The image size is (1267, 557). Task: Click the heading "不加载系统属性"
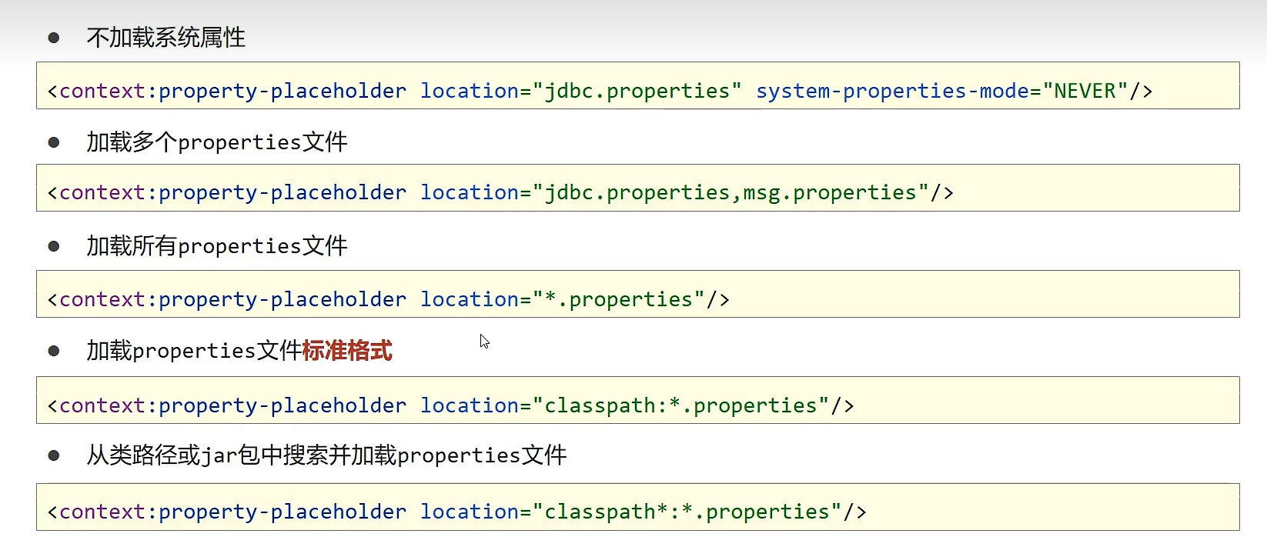tap(166, 38)
